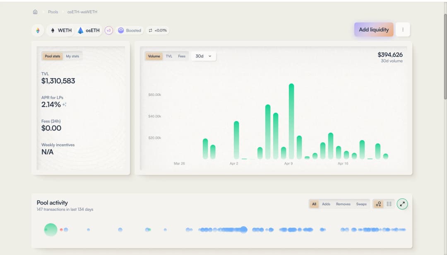Screen dimensions: 447x255
Task: Click the <0.01% swap fee badge
Action: pos(158,30)
